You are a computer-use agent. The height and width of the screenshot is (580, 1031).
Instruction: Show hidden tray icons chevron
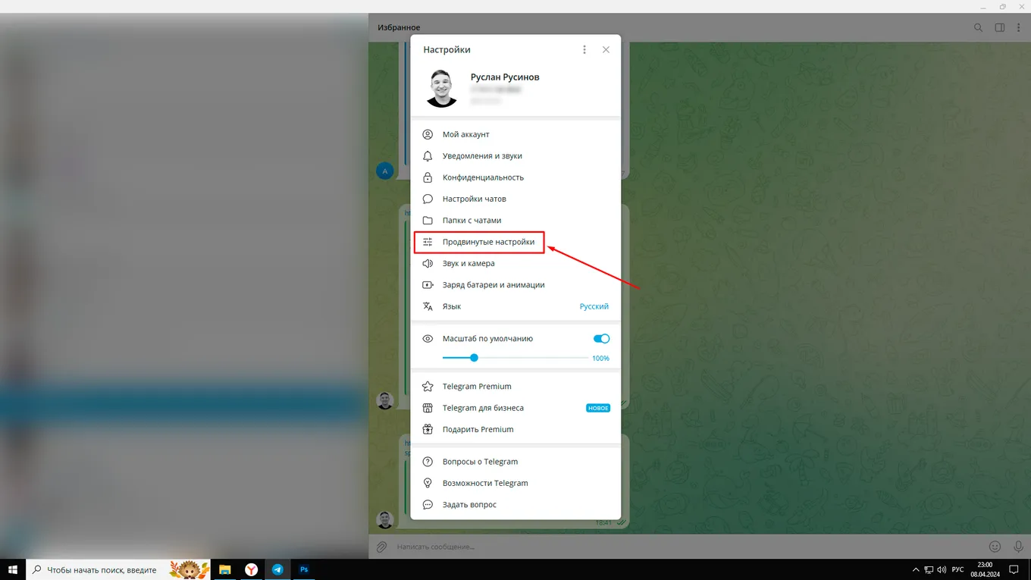pyautogui.click(x=917, y=569)
